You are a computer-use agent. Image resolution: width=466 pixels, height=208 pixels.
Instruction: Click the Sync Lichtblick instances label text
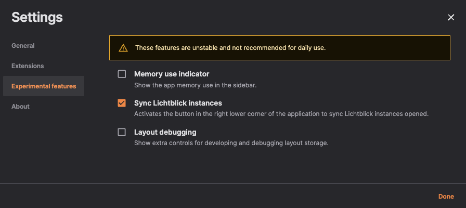[178, 103]
